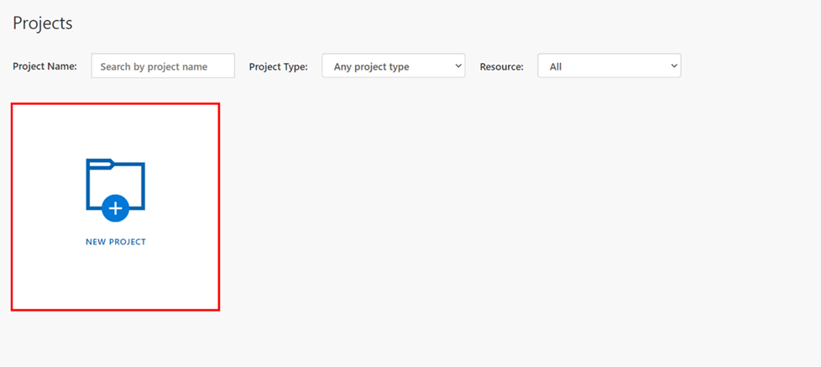Click the 'Project Name:' label
Screen dimensions: 821x367
pos(44,66)
